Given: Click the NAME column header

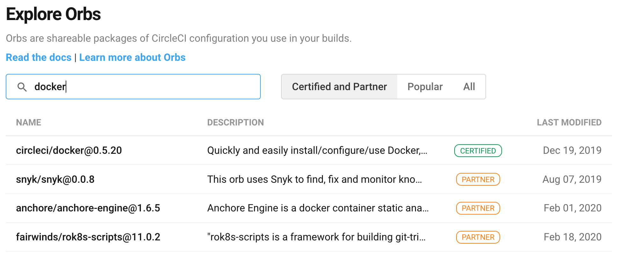Looking at the screenshot, I should click(29, 123).
